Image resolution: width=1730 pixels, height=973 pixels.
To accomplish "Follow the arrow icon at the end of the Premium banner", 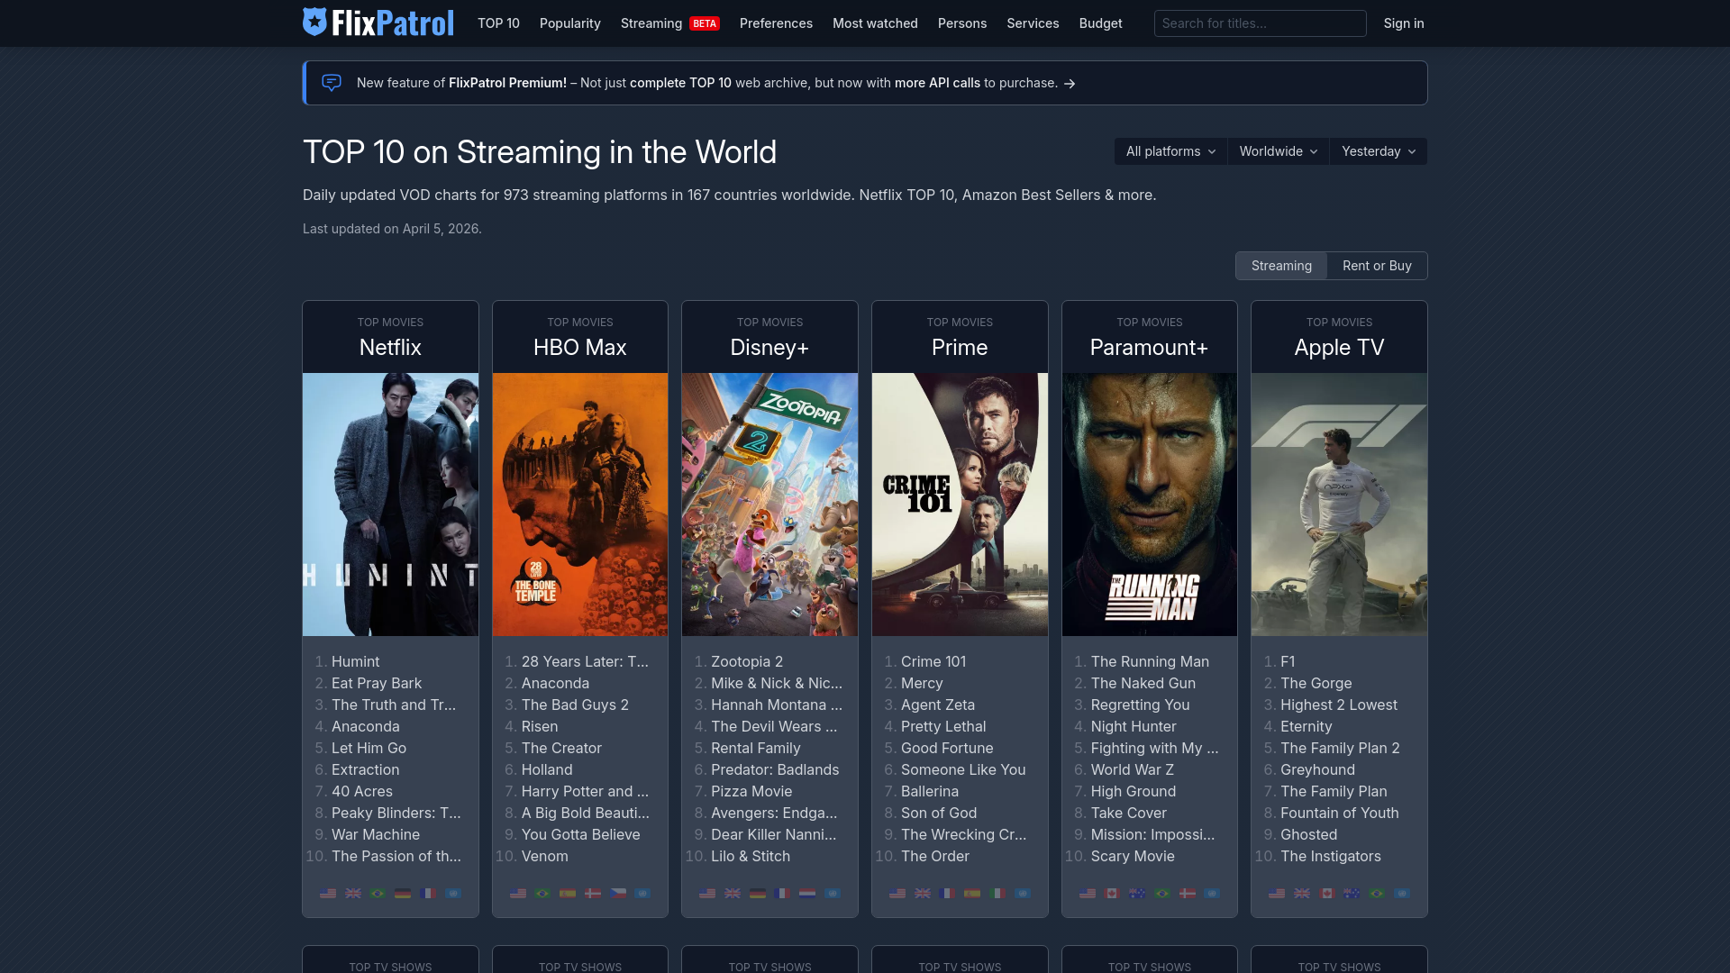I will click(x=1070, y=84).
